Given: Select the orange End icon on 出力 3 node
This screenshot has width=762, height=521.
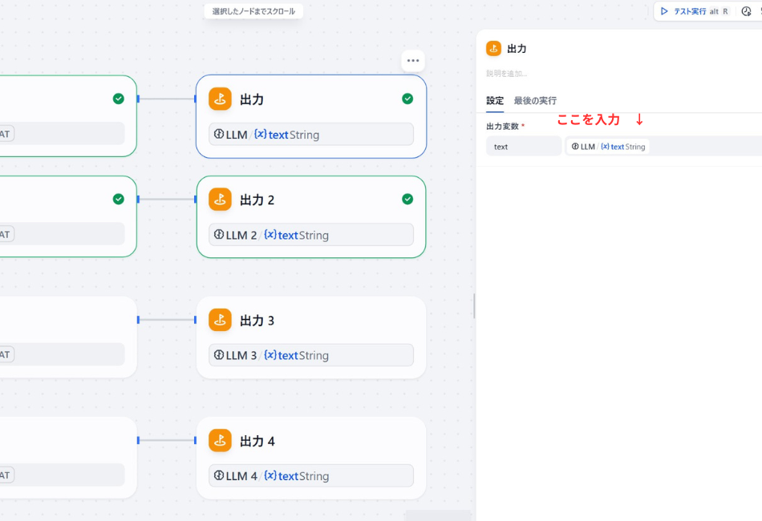Looking at the screenshot, I should (x=221, y=319).
